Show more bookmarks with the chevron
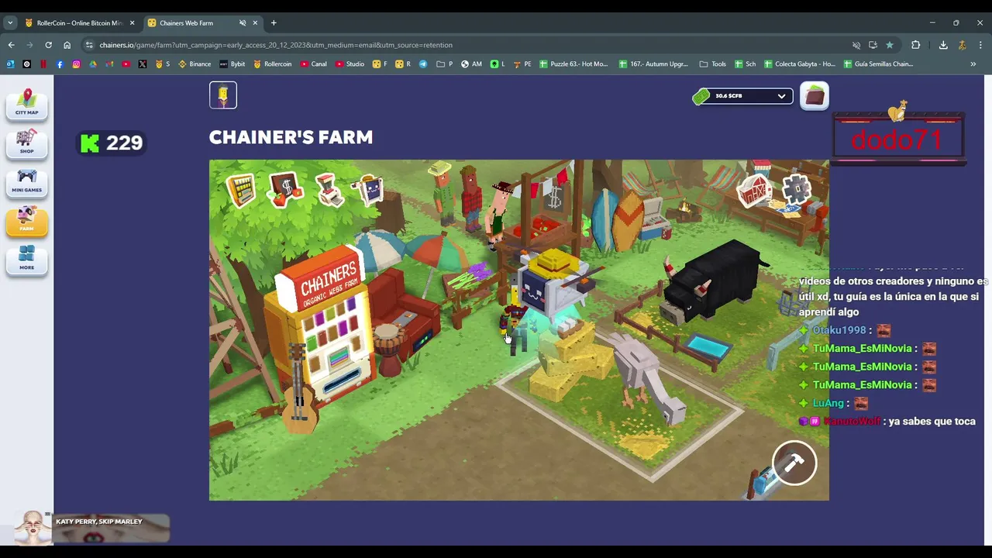The height and width of the screenshot is (558, 992). click(973, 64)
